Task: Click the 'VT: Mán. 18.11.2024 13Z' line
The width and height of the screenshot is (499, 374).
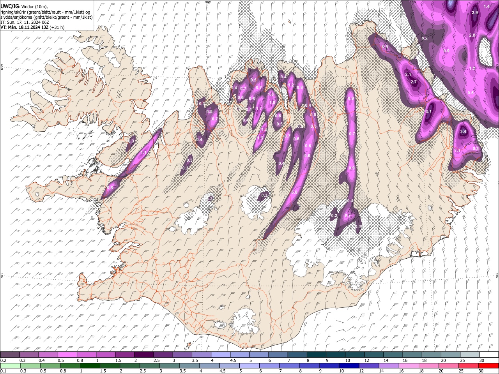Action: 32,28
